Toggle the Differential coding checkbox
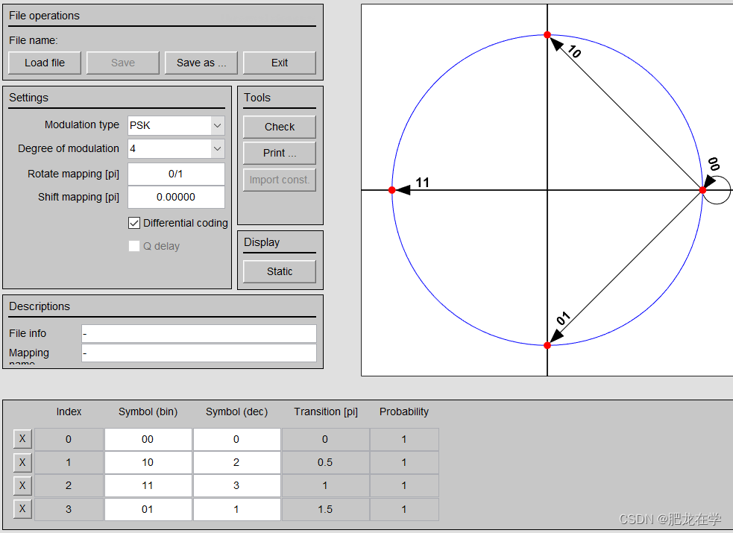733x533 pixels. tap(134, 223)
